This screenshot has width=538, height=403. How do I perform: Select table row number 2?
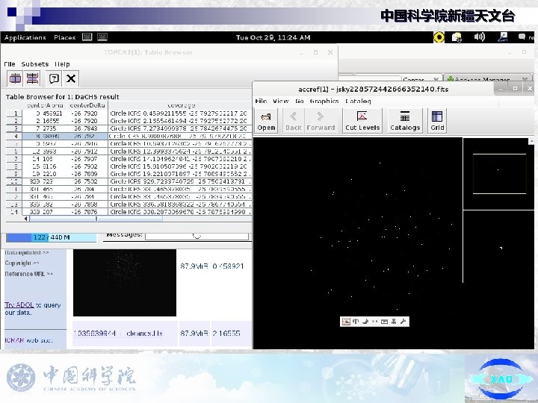point(14,121)
